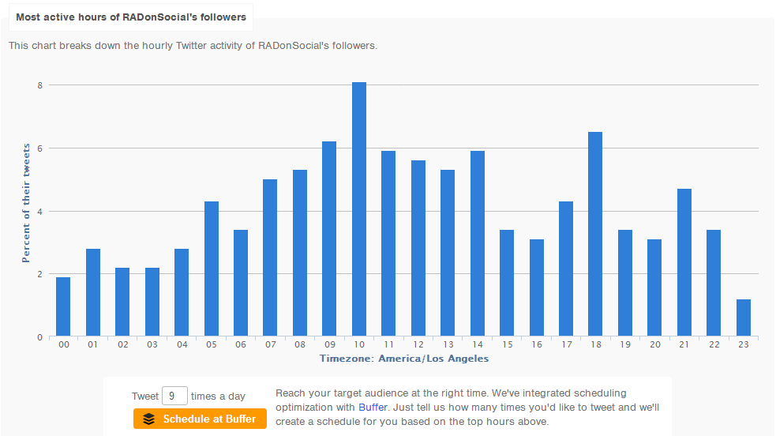The height and width of the screenshot is (436, 776).
Task: Click the bar for hour 16
Action: 537,288
